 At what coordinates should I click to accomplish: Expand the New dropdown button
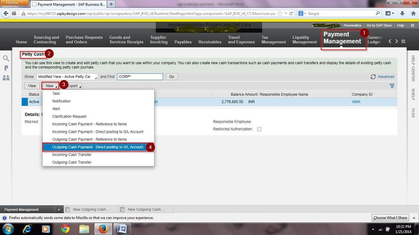coord(50,86)
